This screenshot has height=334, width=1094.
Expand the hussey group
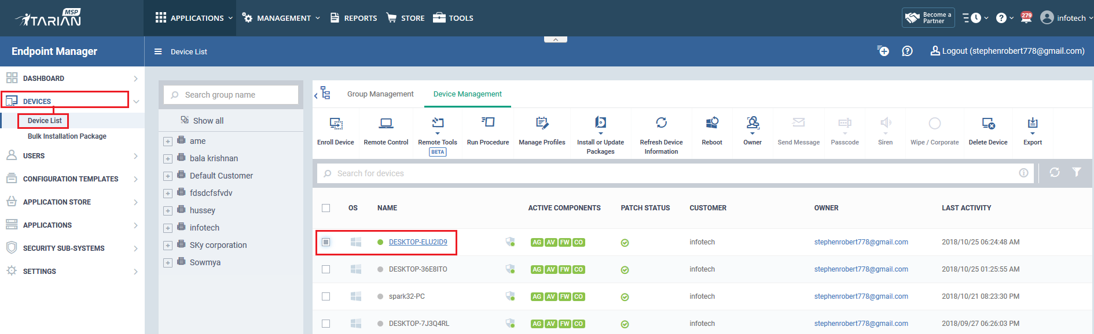pos(168,211)
